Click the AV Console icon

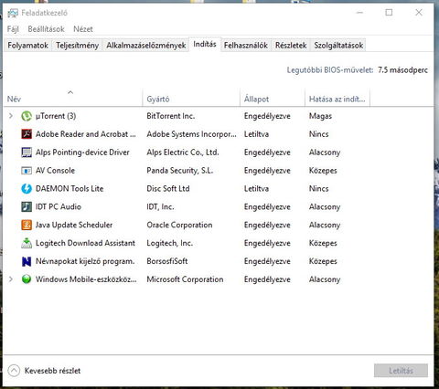tap(27, 171)
